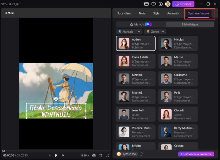Click the fullscreen preview icon
This screenshot has width=220, height=160.
(x=107, y=155)
